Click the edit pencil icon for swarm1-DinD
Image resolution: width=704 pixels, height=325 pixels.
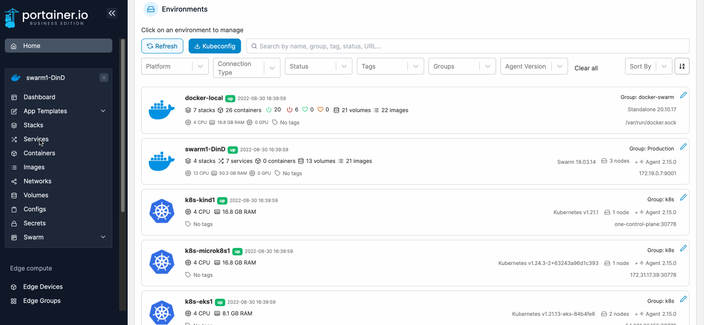pos(683,147)
